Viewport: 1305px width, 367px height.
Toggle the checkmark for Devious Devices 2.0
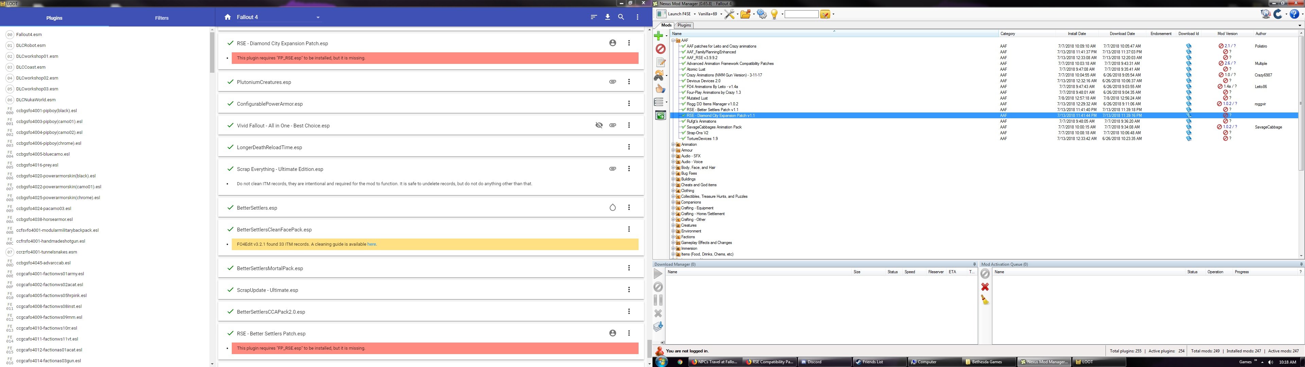(x=683, y=81)
